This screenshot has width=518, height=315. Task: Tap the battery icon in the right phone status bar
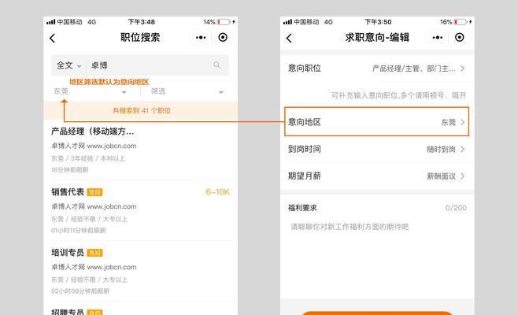point(461,22)
